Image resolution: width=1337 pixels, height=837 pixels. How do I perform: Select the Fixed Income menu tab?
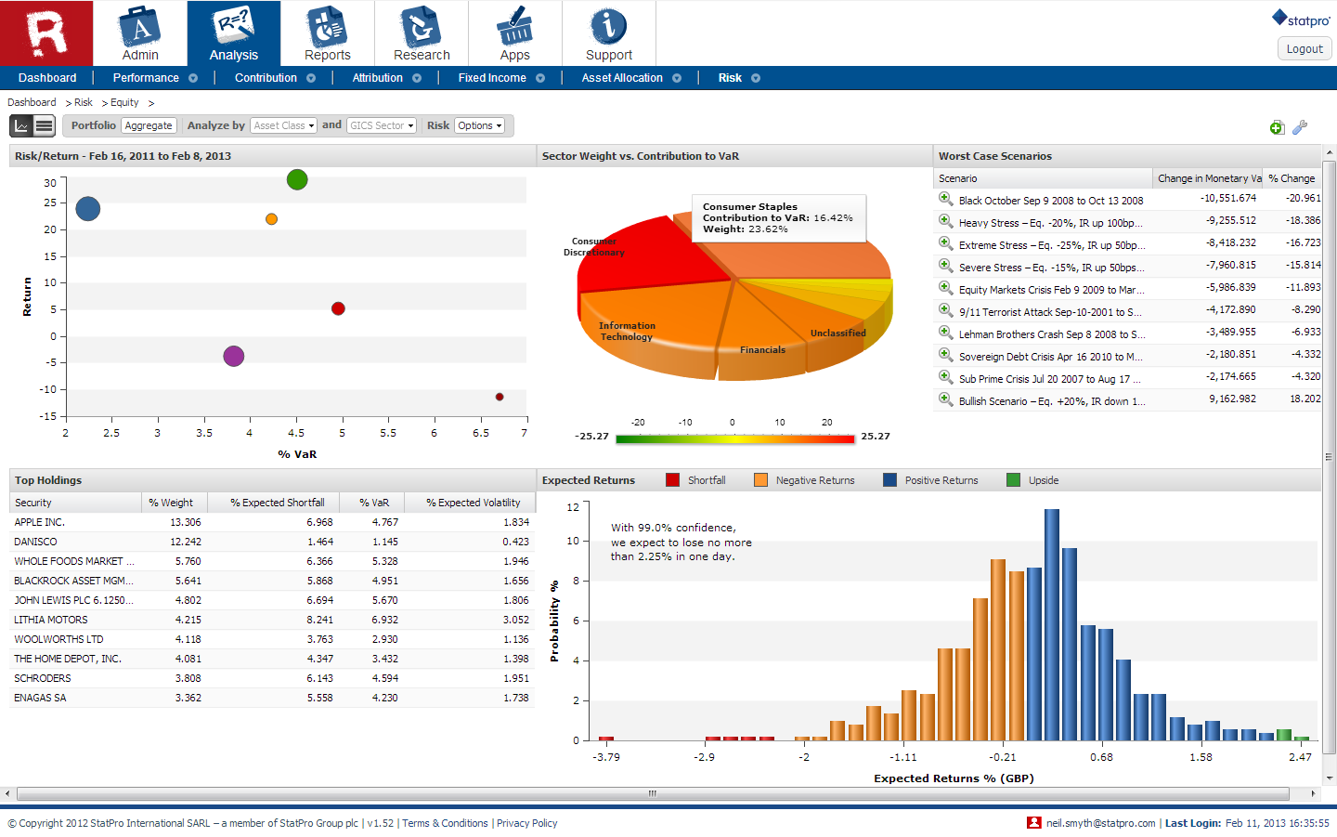(491, 78)
